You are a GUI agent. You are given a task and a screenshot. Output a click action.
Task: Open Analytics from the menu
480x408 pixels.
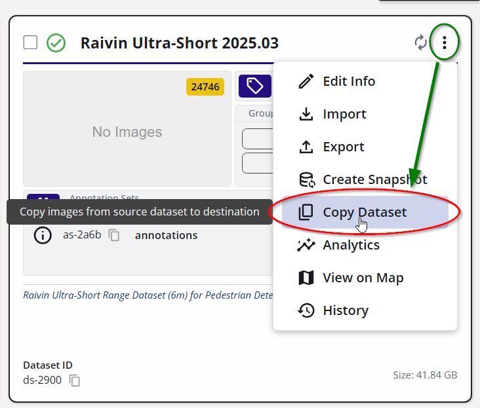click(365, 245)
